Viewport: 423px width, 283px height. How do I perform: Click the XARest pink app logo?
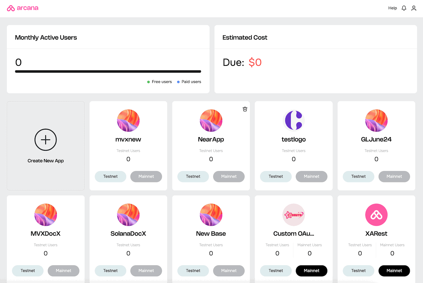tap(376, 215)
